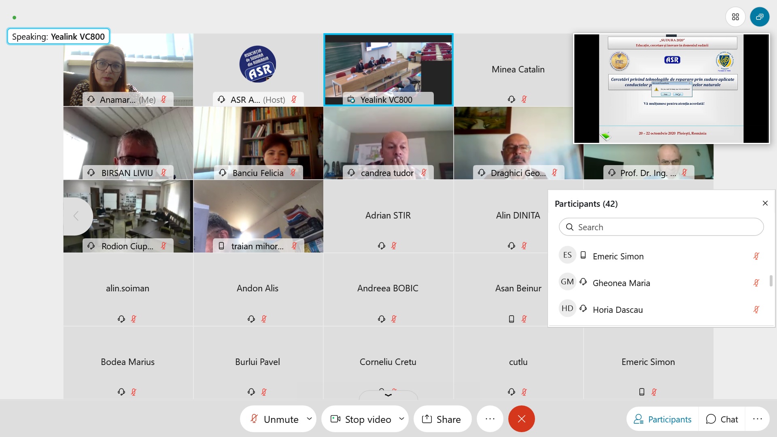Click the red leave meeting button
This screenshot has width=777, height=437.
(521, 419)
